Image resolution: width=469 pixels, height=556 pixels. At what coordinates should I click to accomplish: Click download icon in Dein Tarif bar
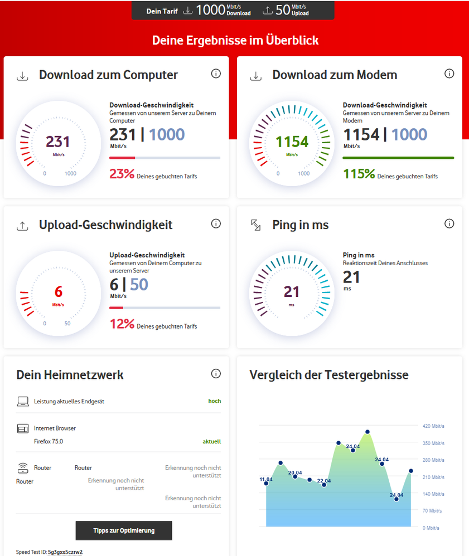(188, 11)
